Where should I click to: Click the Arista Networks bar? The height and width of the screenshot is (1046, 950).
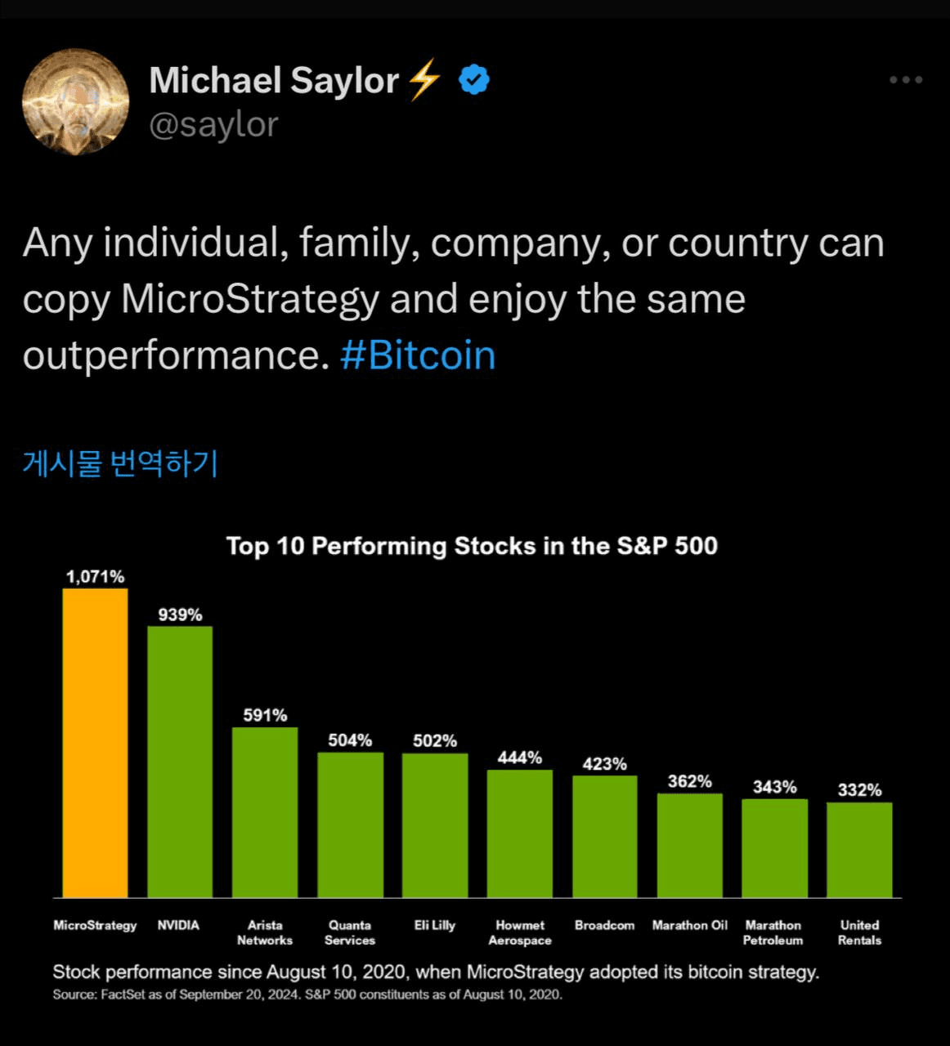tap(265, 812)
